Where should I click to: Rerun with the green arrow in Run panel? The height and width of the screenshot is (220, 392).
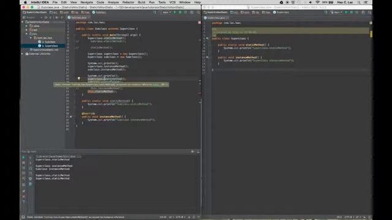(23, 158)
